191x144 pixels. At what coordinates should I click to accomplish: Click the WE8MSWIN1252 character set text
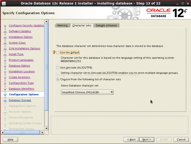coord(71,61)
